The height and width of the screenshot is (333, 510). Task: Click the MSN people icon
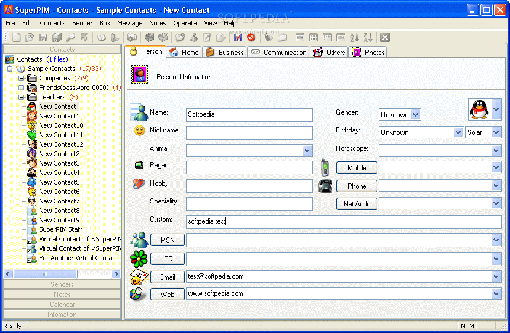(139, 240)
